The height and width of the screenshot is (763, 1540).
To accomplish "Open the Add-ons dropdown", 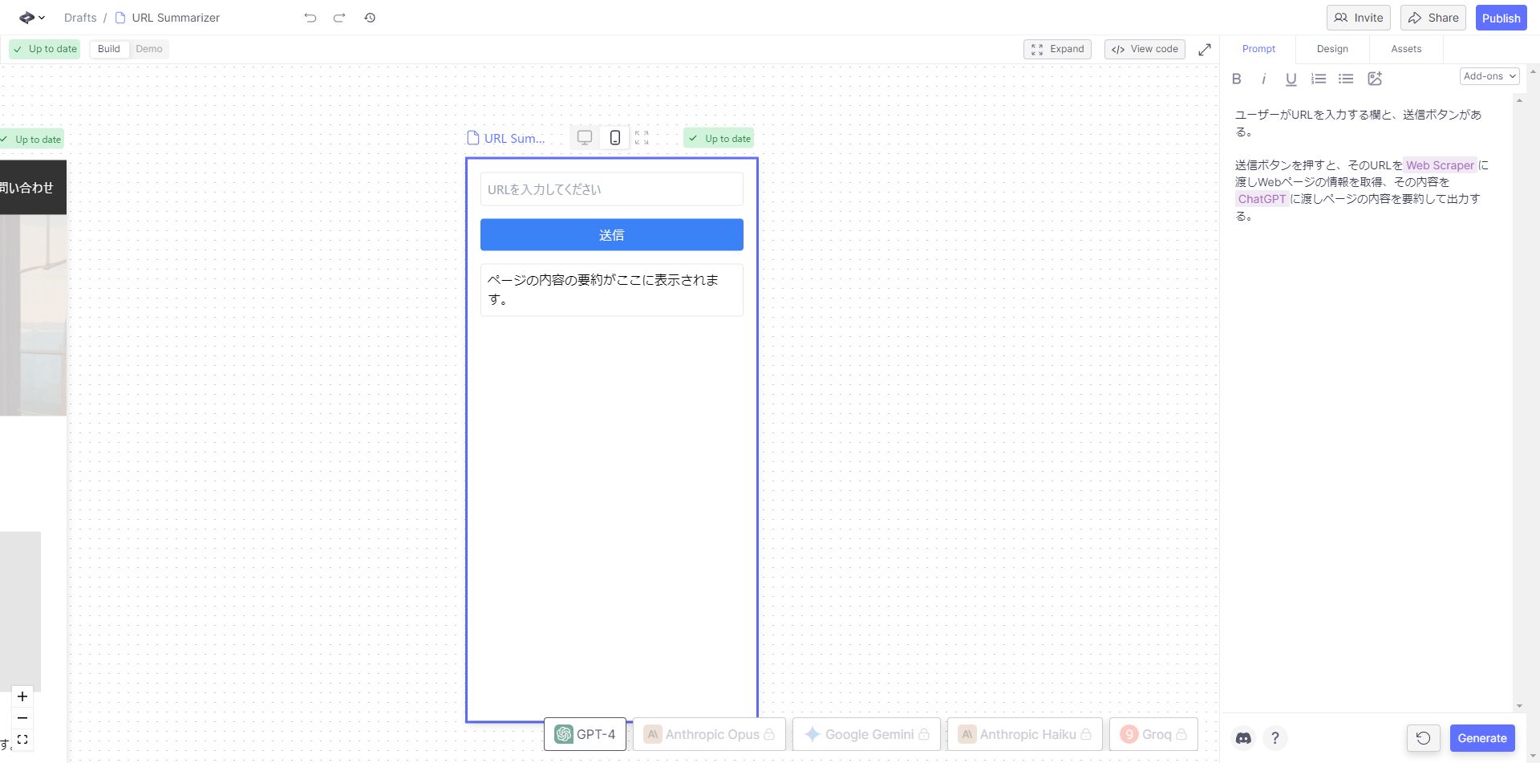I will (x=1489, y=75).
